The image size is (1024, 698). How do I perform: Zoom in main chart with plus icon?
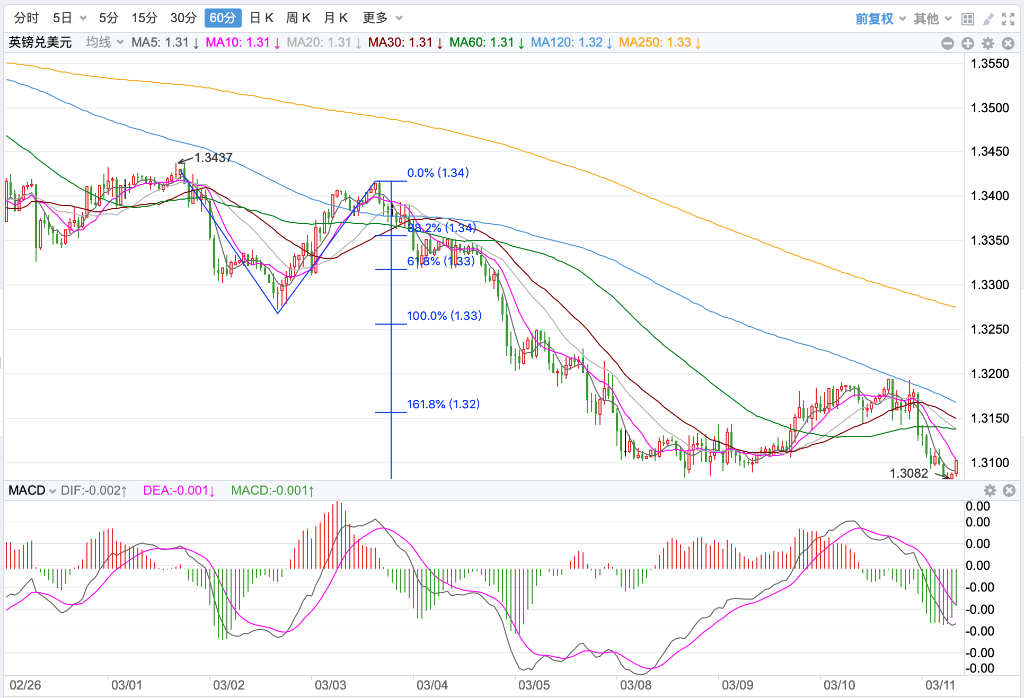968,43
